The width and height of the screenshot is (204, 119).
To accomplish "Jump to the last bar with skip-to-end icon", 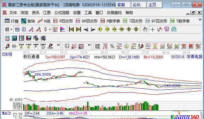I will [x=78, y=30].
